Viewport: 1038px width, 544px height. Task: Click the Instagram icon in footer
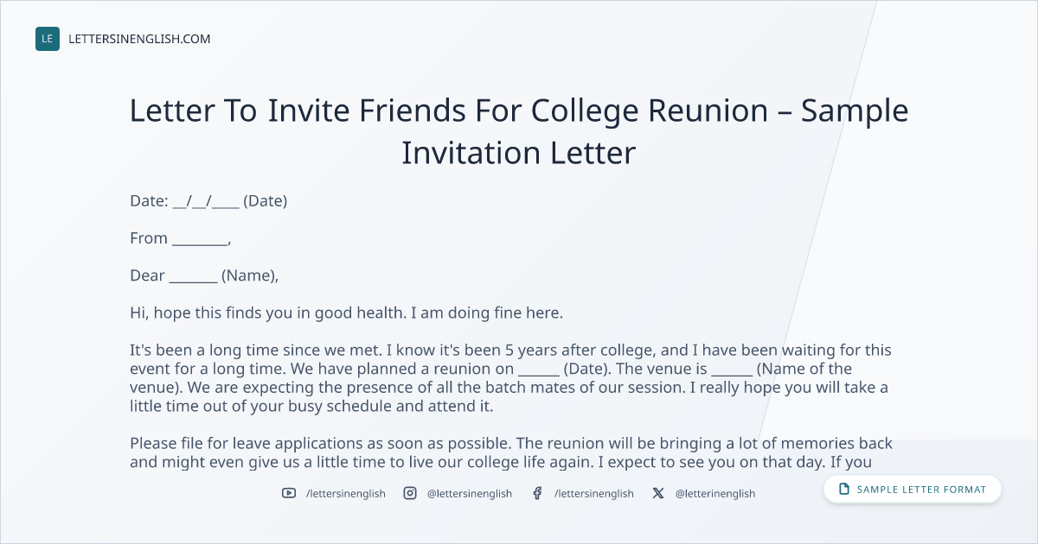(x=410, y=493)
